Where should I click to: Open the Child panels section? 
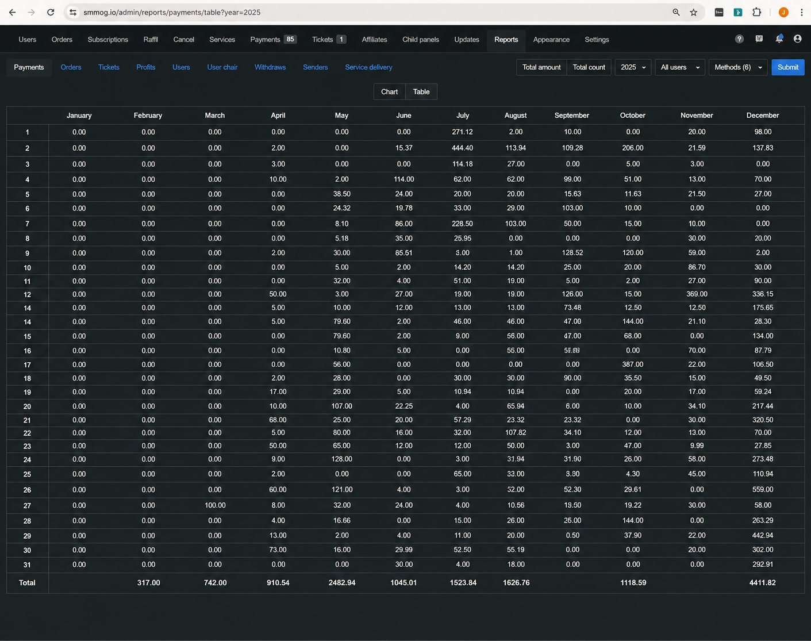tap(420, 40)
